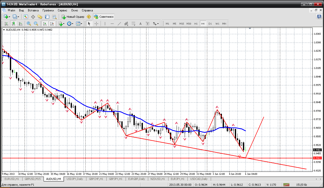
Task: Switch timeframe to H1
Action: [196, 24]
